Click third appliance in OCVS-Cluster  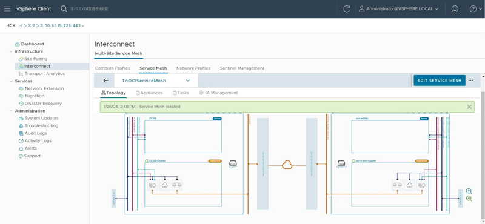(177, 185)
